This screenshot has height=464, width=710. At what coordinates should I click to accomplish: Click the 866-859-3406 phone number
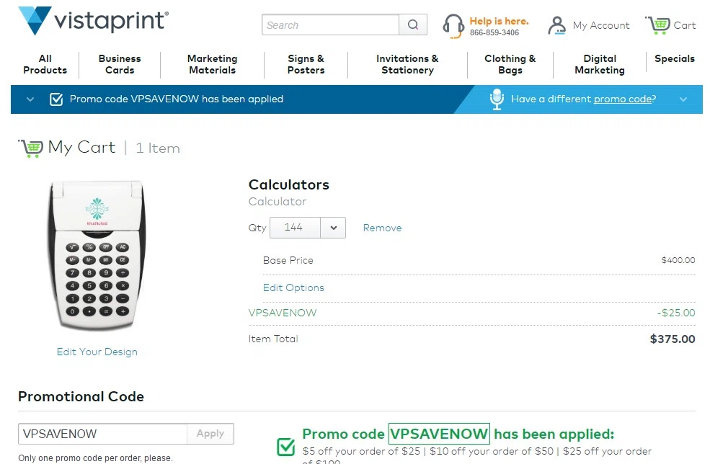pos(494,32)
